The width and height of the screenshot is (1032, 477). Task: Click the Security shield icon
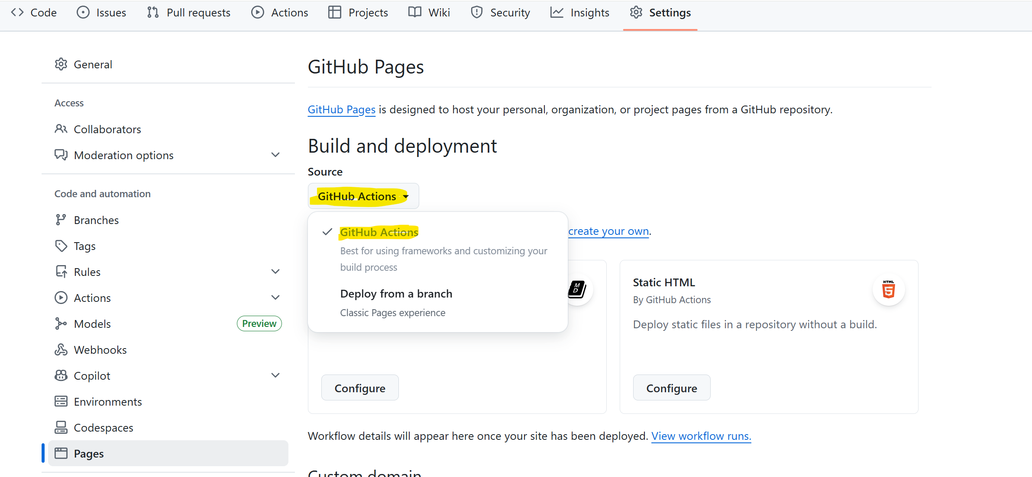[477, 13]
